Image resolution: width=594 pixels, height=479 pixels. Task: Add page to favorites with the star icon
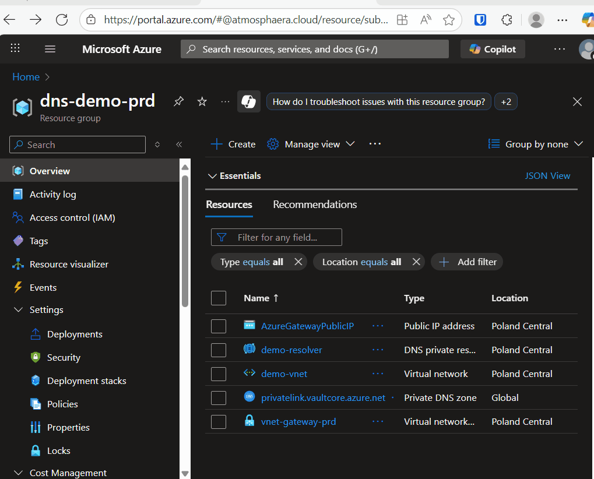pyautogui.click(x=449, y=19)
